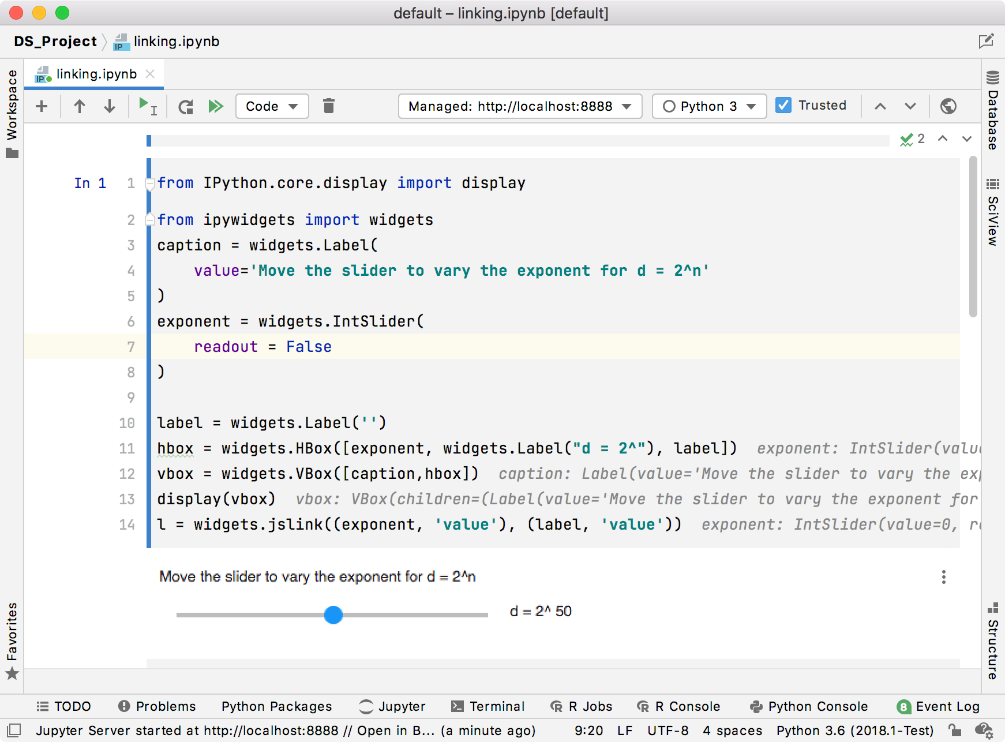Open the Event Log tab

[x=939, y=706]
